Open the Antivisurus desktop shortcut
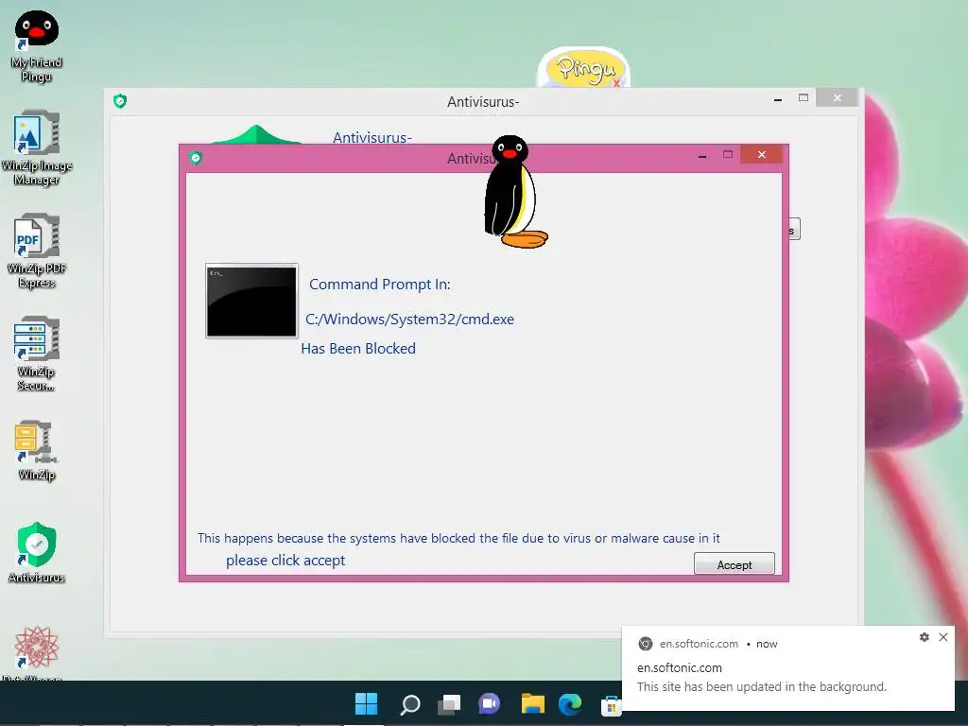Viewport: 968px width, 726px height. (x=37, y=552)
